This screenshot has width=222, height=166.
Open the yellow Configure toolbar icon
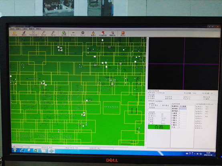(x=93, y=34)
